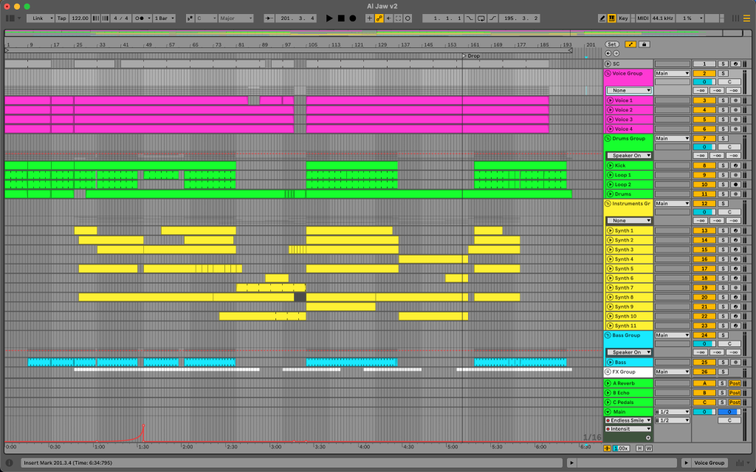
Task: Click the Phase Nudge Down icon
Action: click(96, 18)
